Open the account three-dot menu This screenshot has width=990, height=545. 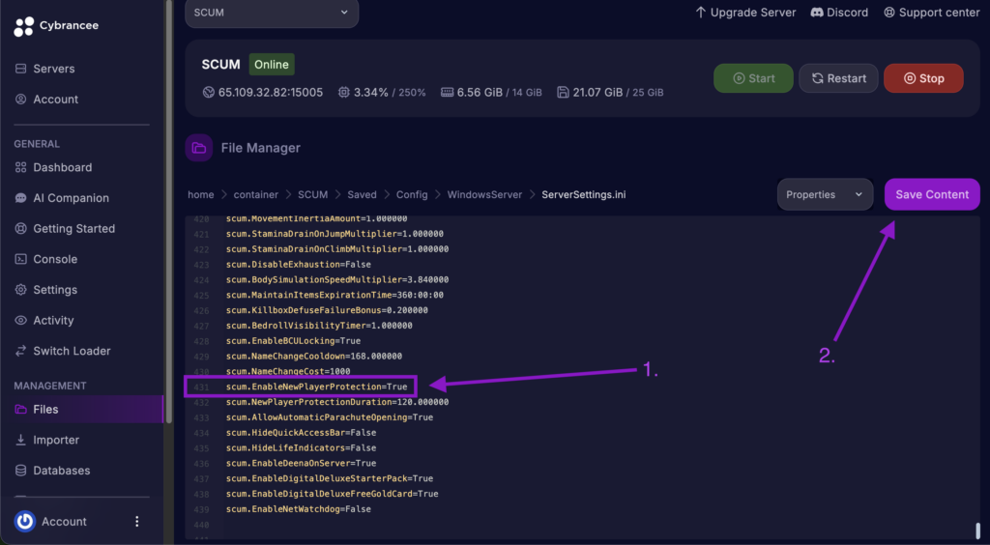click(x=137, y=522)
